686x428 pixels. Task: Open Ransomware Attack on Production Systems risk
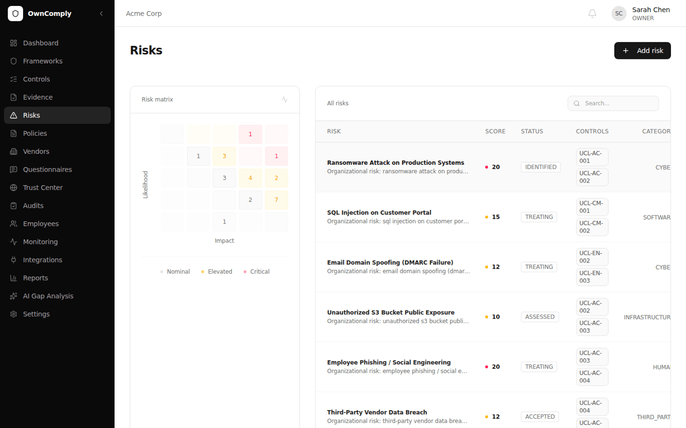(x=395, y=163)
